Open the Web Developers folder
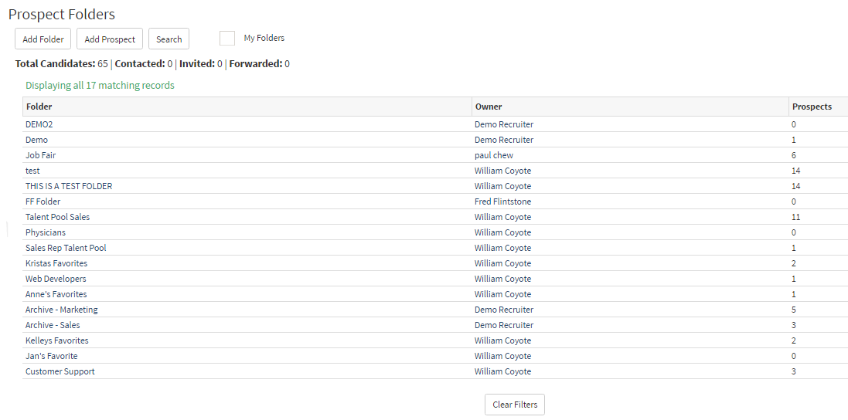 pos(56,279)
